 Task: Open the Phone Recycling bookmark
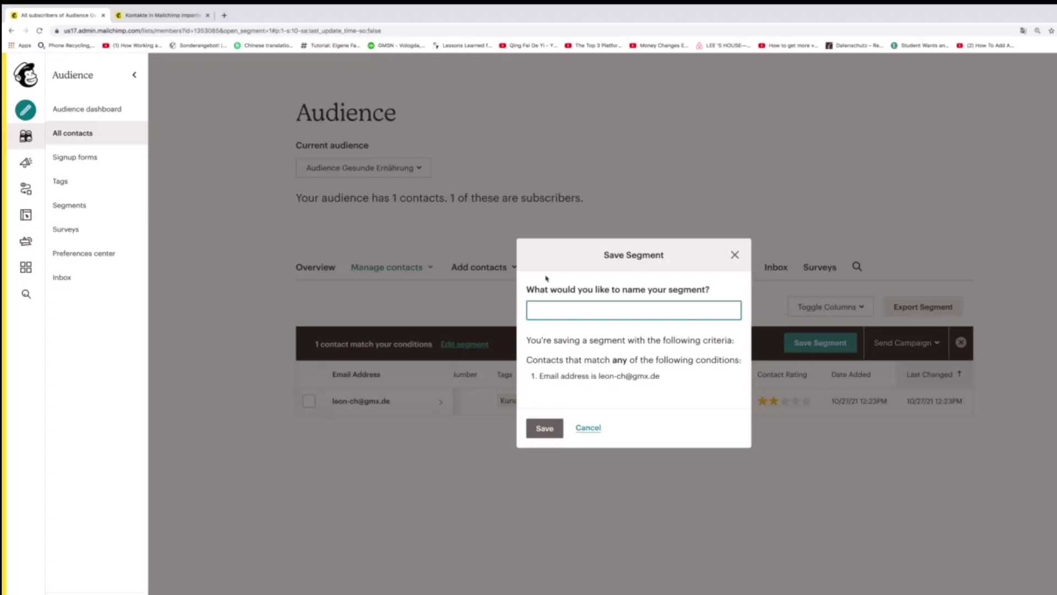click(66, 46)
